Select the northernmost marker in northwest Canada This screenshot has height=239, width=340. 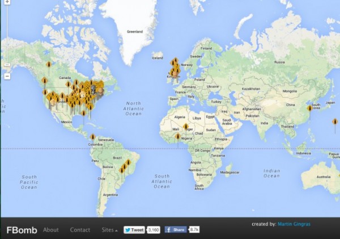point(49,64)
